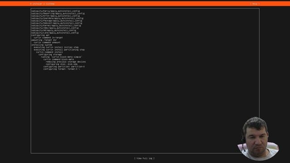Click the 'curtin command install' log line

click(x=49, y=52)
